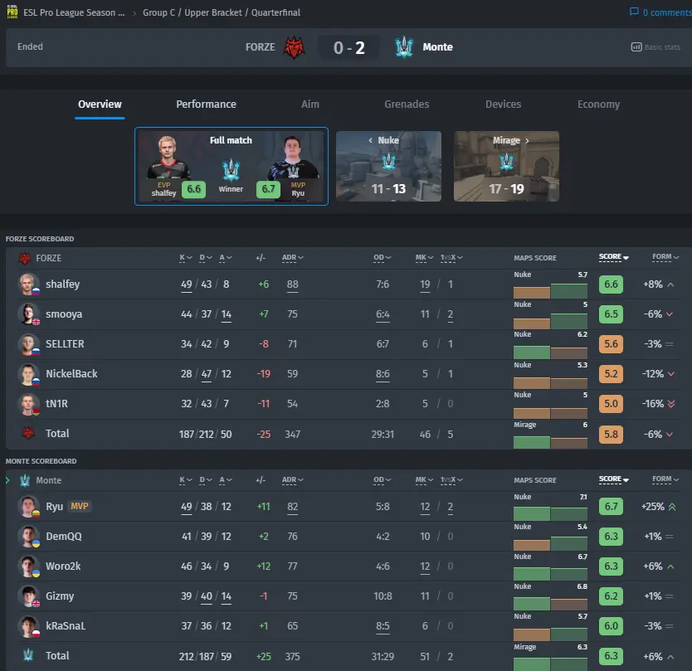The height and width of the screenshot is (671, 692).
Task: Click kRaSnaL's player avatar
Action: [28, 626]
